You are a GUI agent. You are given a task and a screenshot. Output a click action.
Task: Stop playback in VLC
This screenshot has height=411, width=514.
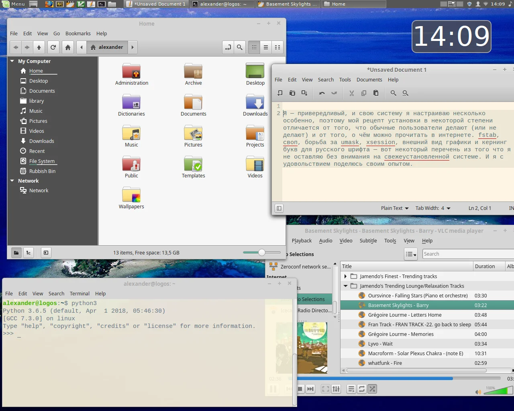coord(300,389)
